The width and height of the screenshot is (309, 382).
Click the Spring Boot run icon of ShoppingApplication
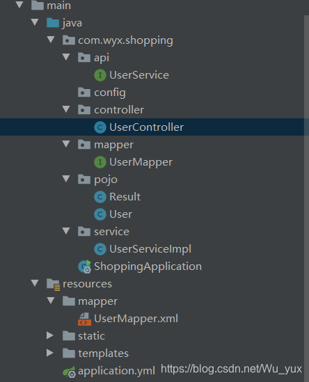pyautogui.click(x=85, y=266)
